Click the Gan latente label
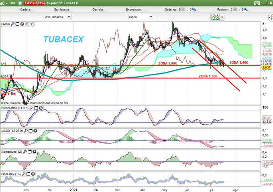Viewport: 273px width, 192px height. click(61, 10)
